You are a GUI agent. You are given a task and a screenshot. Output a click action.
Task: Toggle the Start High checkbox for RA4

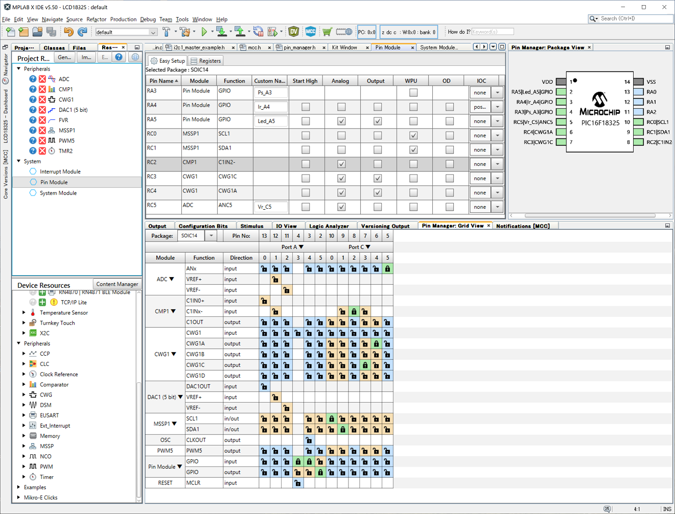306,107
